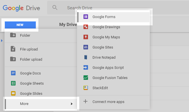Click the Folder upload icon
Viewport: 189px width, 112px height.
13,59
